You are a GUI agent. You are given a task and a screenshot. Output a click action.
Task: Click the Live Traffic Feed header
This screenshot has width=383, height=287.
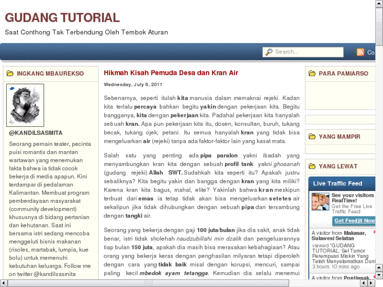(342, 183)
